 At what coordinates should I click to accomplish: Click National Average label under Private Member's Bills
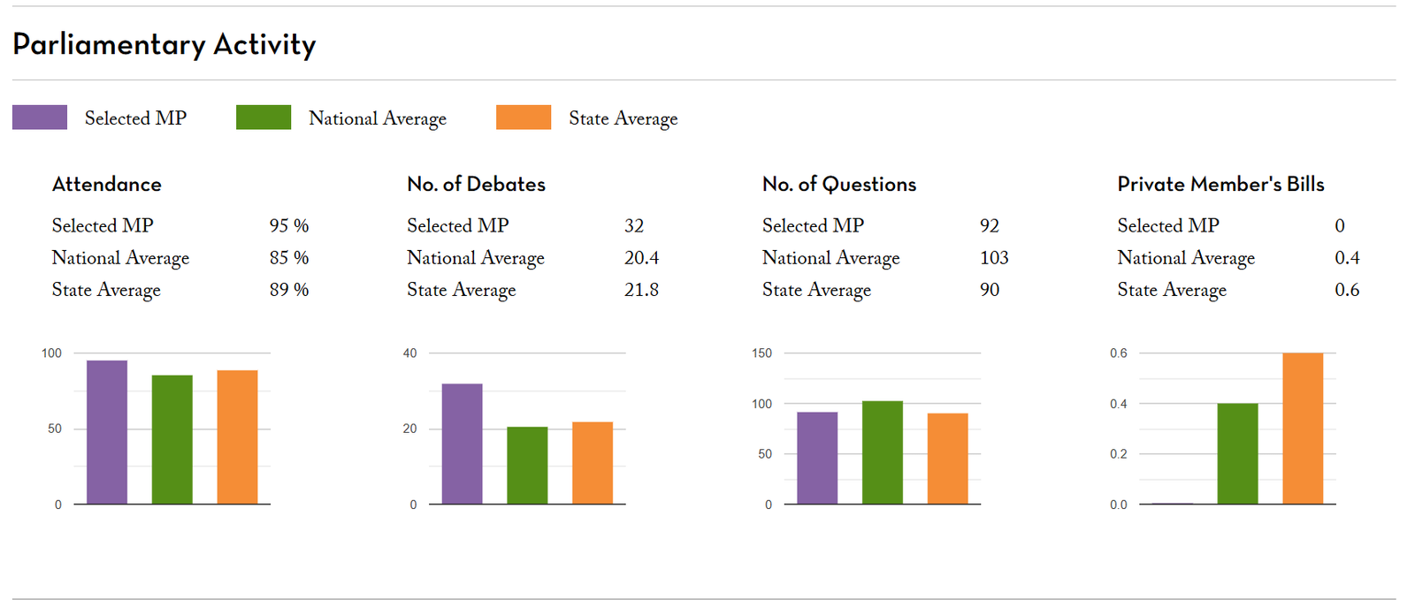click(x=1186, y=258)
